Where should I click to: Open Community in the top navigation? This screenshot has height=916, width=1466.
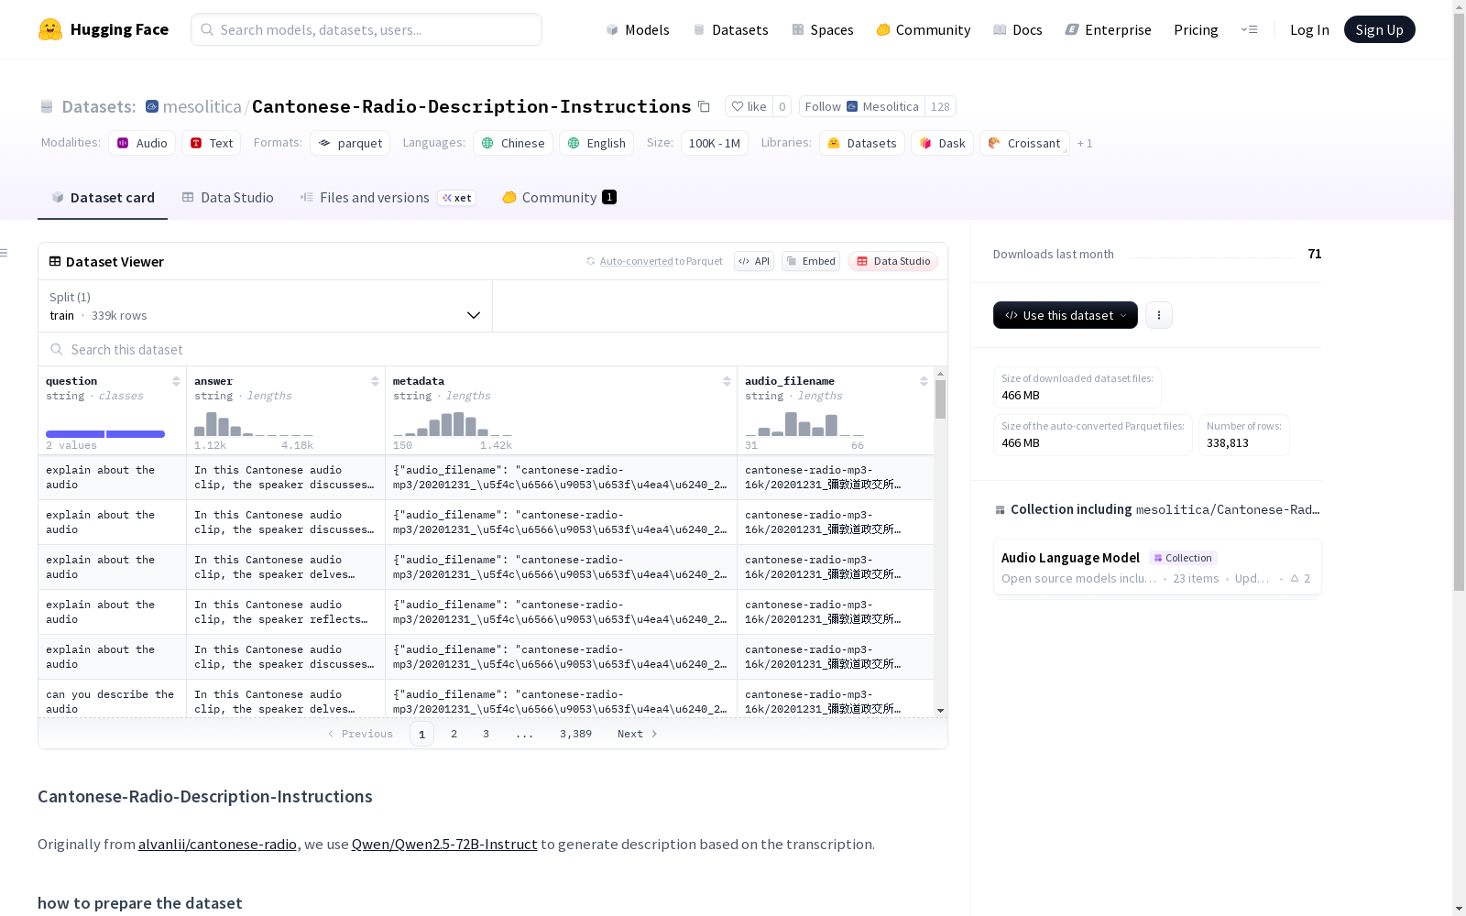click(x=924, y=29)
